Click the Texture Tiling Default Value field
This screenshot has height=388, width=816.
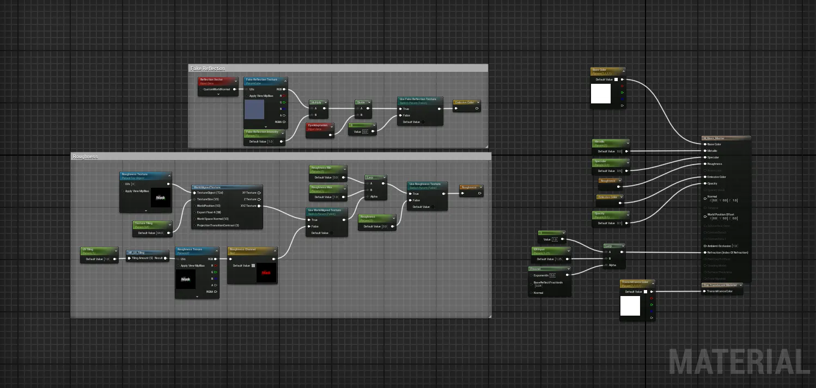[160, 233]
